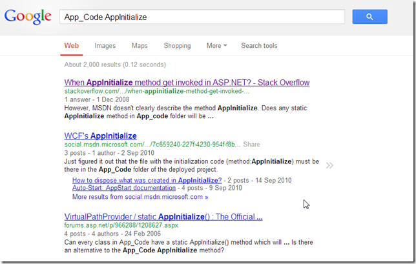Open the Shopping tab
This screenshot has height=264, width=416.
[177, 46]
